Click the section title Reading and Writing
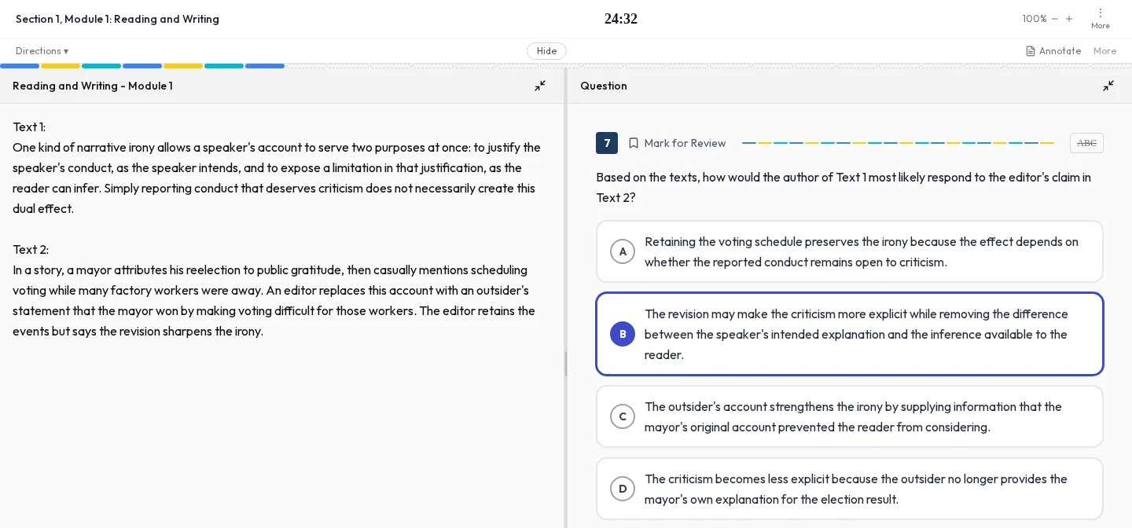 (118, 19)
